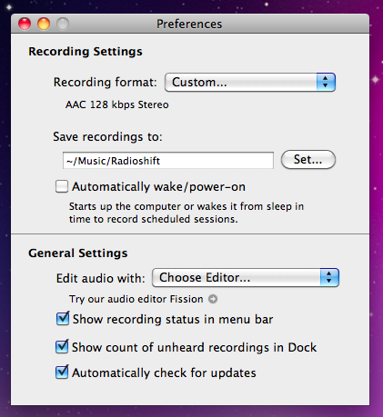Click the Set... button
Image resolution: width=383 pixels, height=417 pixels.
click(308, 160)
